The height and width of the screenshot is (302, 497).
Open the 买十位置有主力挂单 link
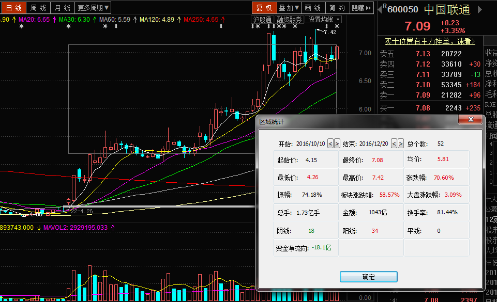pyautogui.click(x=430, y=41)
